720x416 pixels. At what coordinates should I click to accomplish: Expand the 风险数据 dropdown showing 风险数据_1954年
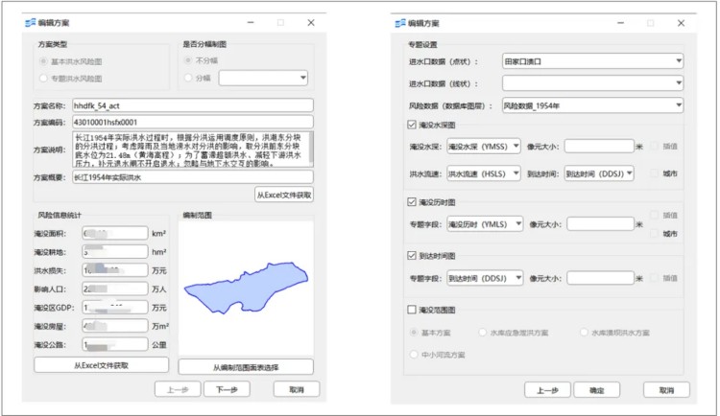[592, 104]
